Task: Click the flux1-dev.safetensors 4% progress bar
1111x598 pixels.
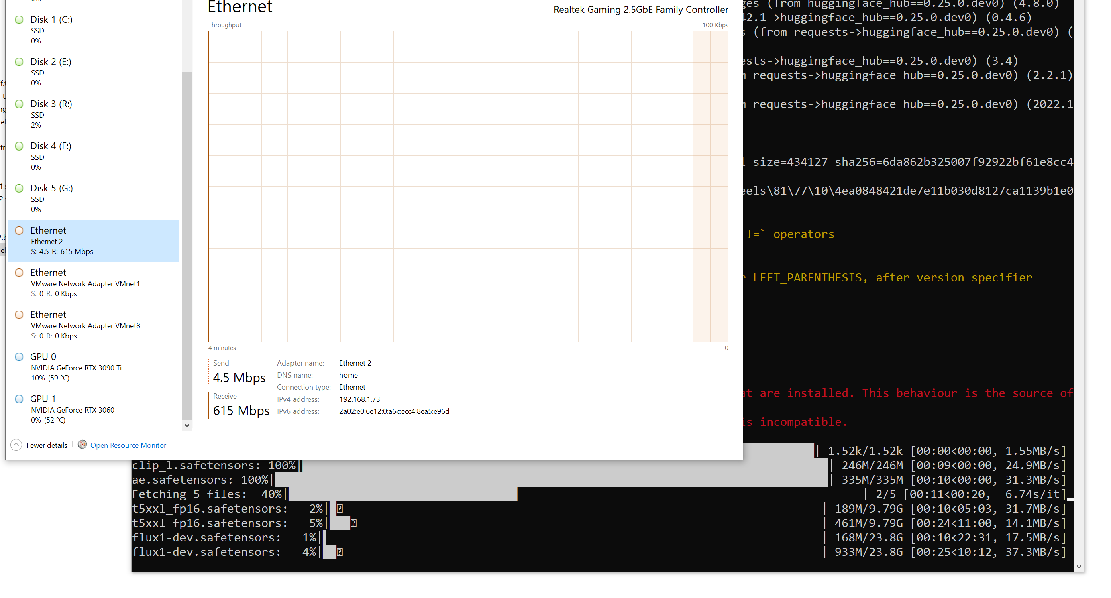Action: [330, 552]
